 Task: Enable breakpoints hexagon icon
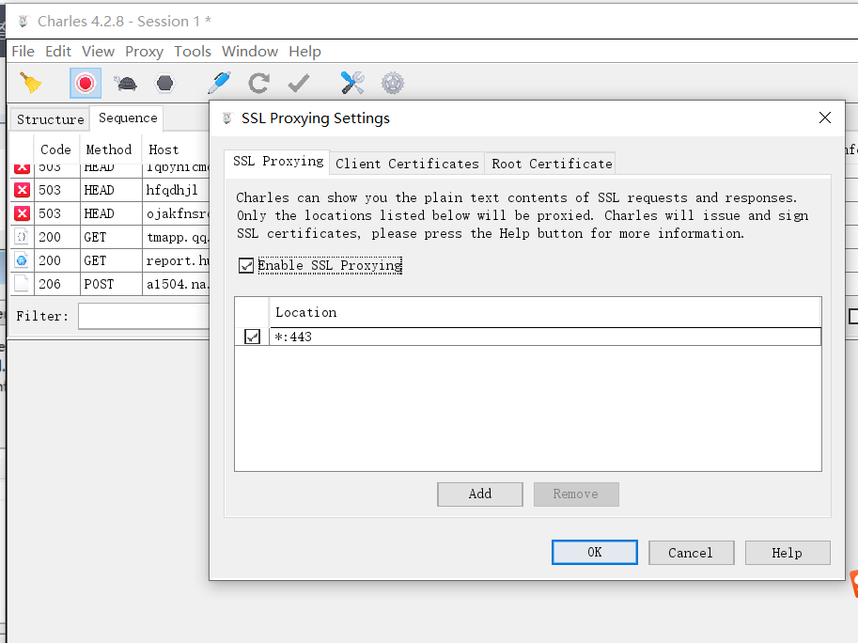click(x=164, y=83)
